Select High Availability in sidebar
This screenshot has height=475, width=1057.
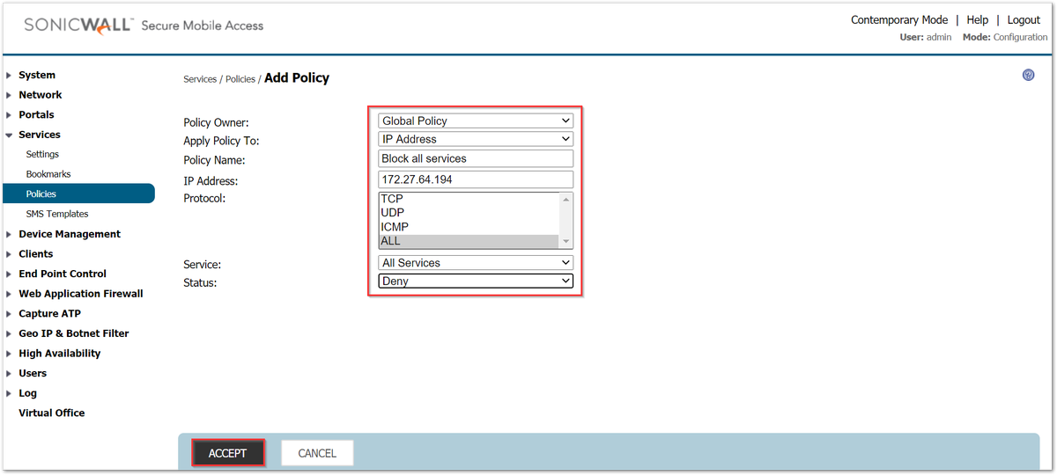tap(60, 354)
